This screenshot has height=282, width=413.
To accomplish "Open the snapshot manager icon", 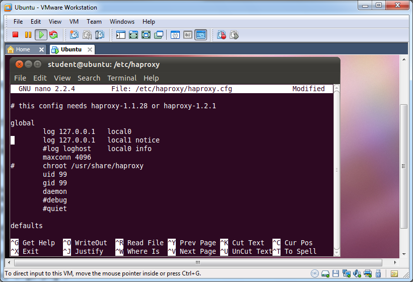I will 100,35.
